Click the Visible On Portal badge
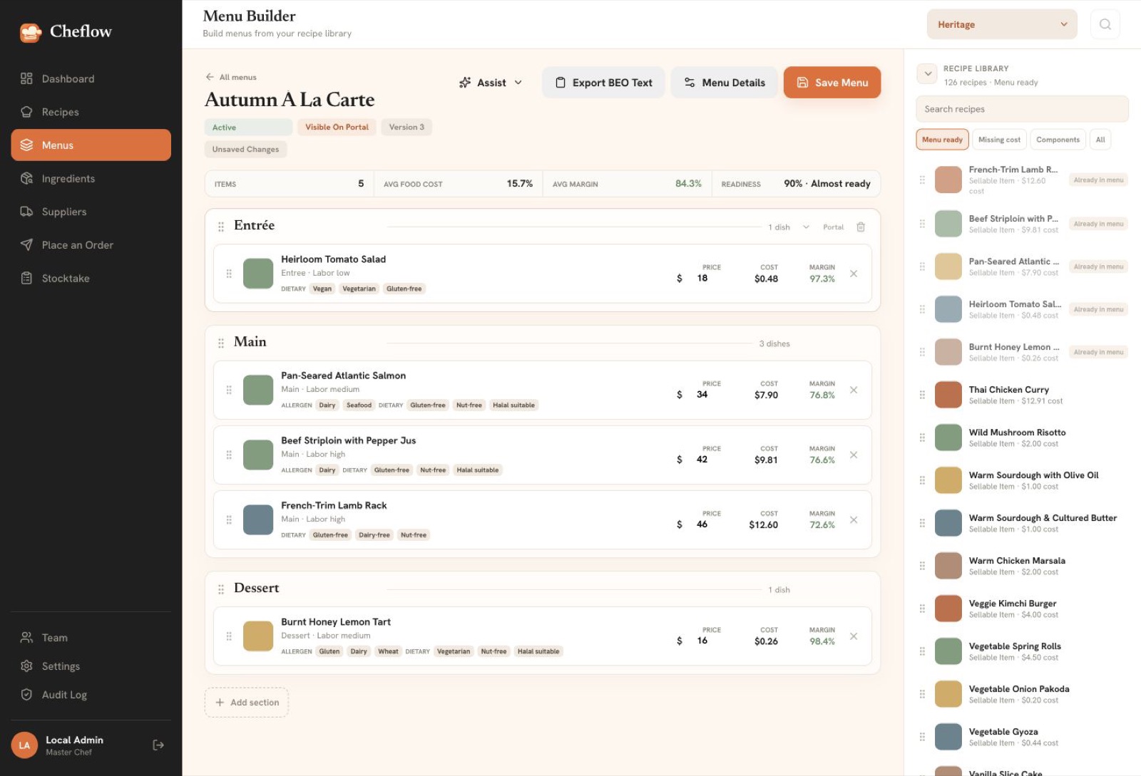 pyautogui.click(x=337, y=128)
